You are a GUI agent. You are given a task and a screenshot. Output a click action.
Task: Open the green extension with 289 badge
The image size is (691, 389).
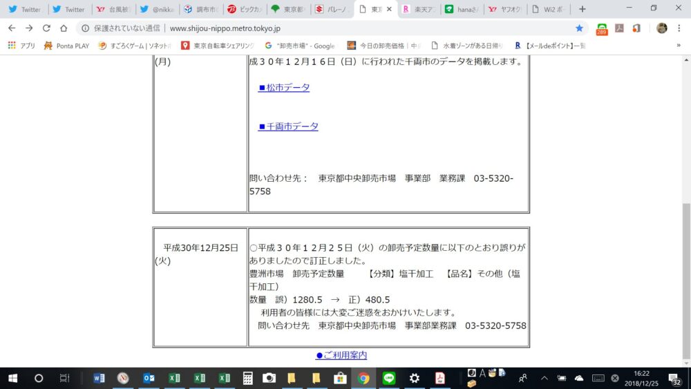coord(602,28)
